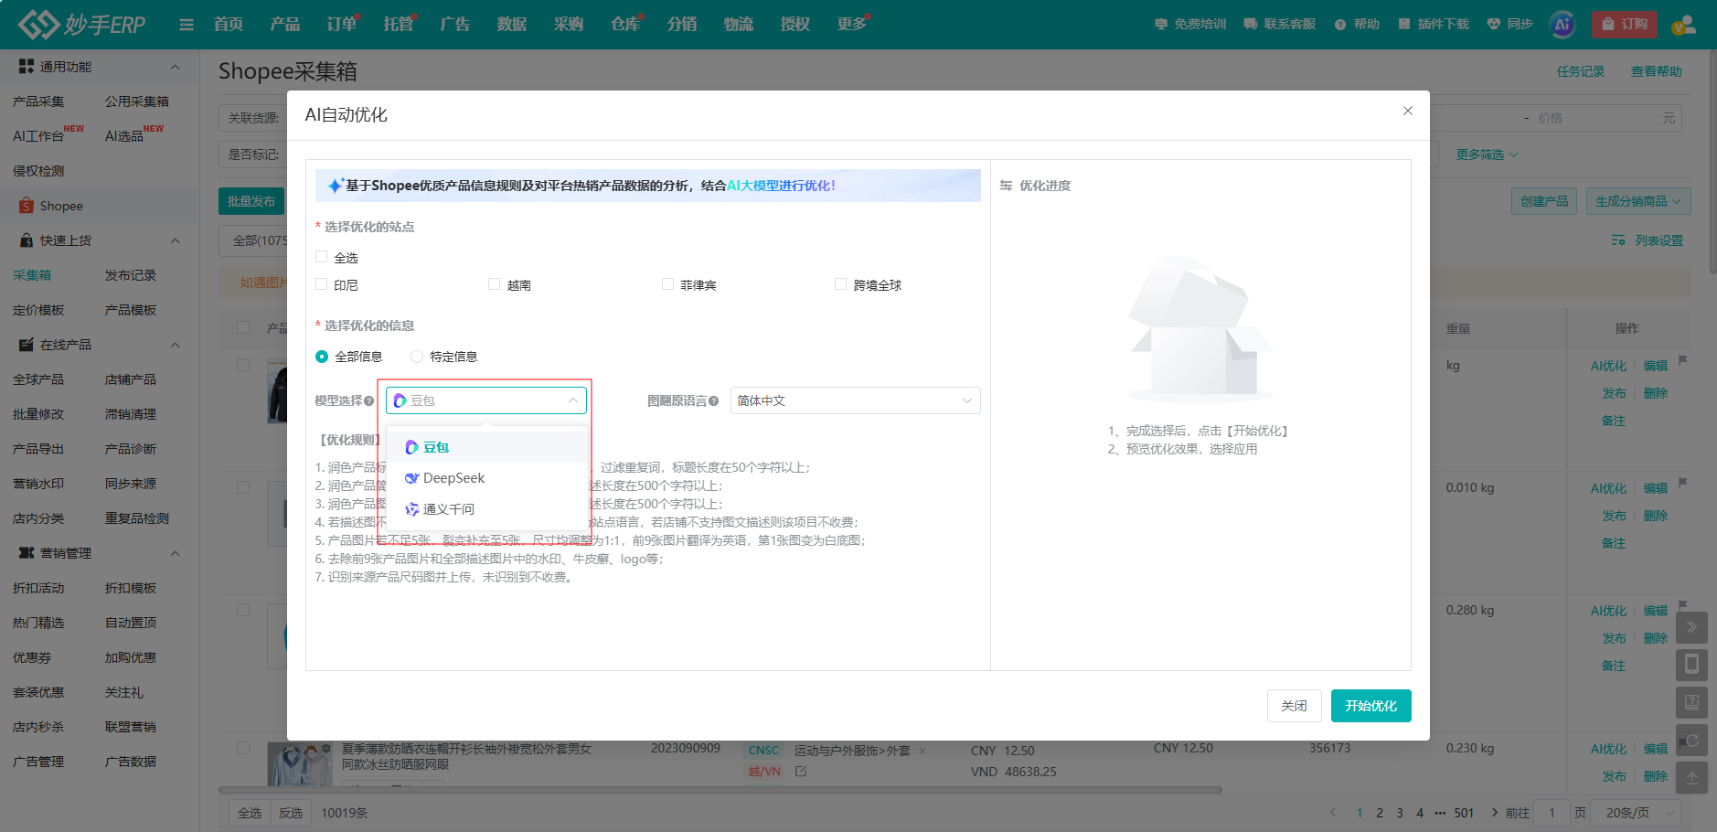Go to page 2 in pagination
1717x832 pixels.
point(1380,813)
